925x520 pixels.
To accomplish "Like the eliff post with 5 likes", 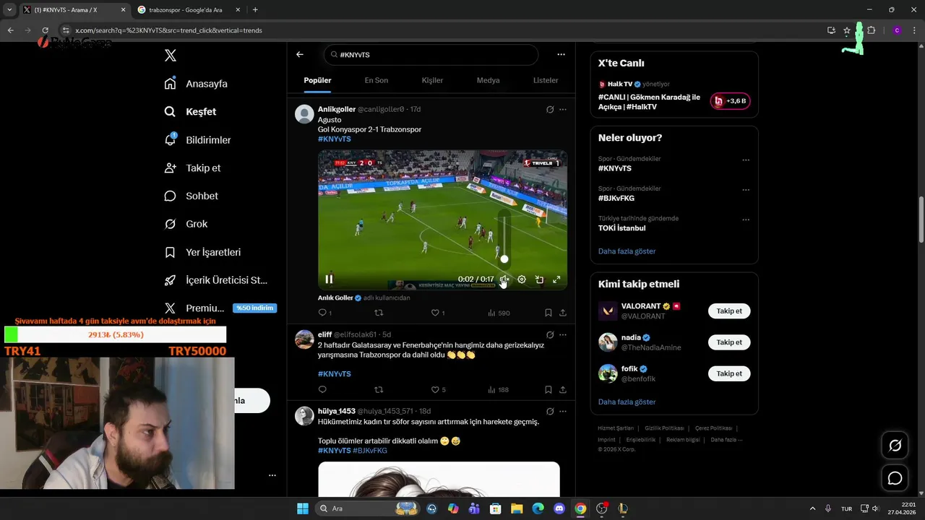I will (438, 389).
